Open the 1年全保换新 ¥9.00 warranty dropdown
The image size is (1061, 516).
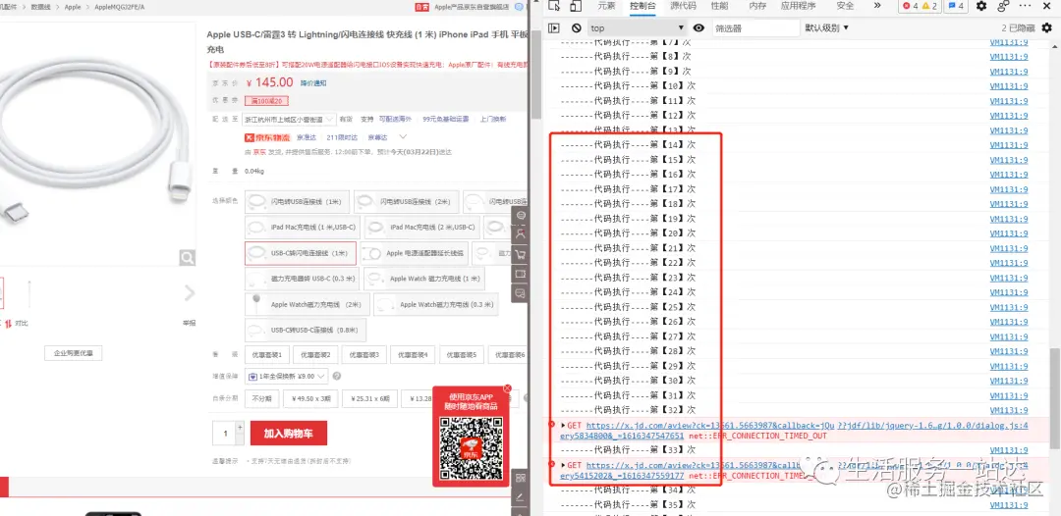(287, 376)
